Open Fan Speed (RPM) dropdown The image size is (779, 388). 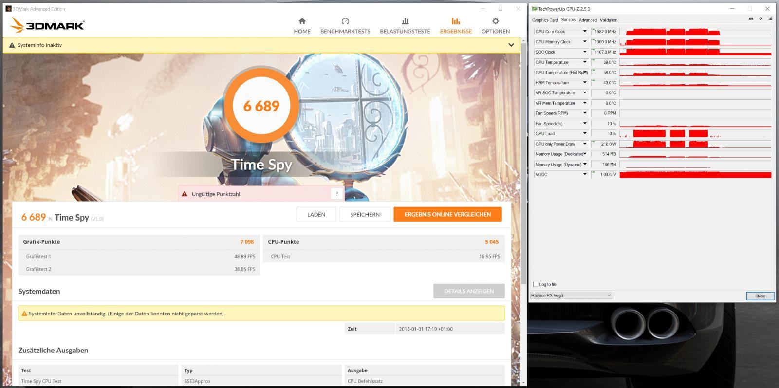[x=585, y=113]
